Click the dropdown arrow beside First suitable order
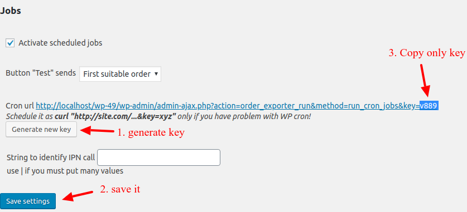The width and height of the screenshot is (467, 212). tap(156, 74)
